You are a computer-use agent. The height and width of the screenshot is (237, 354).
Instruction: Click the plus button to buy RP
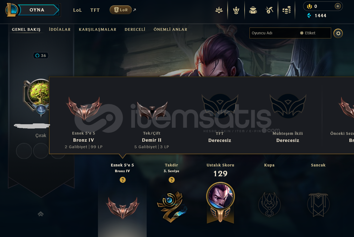pyautogui.click(x=338, y=6)
